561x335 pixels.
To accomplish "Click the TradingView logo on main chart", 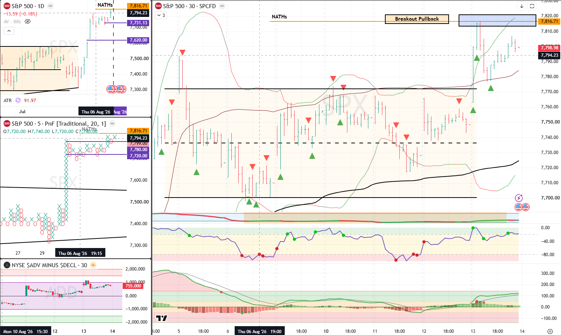I will coord(162,318).
